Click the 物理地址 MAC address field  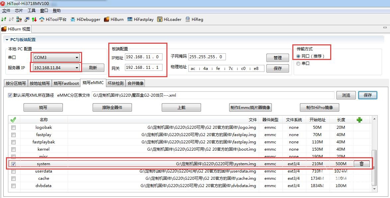[x=226, y=69]
